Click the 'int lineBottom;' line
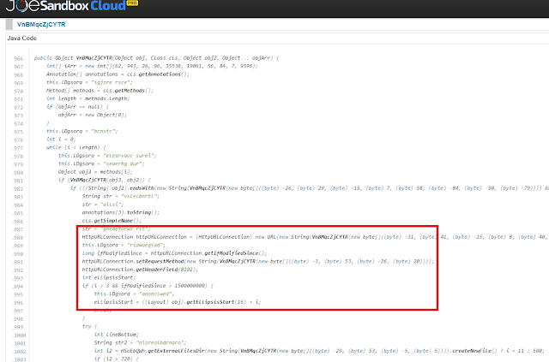 pos(117,335)
